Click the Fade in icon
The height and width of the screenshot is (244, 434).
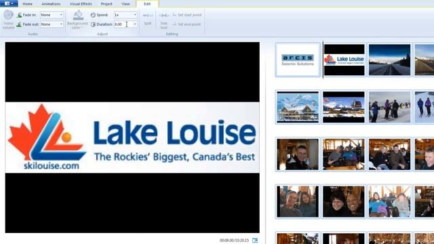point(19,15)
